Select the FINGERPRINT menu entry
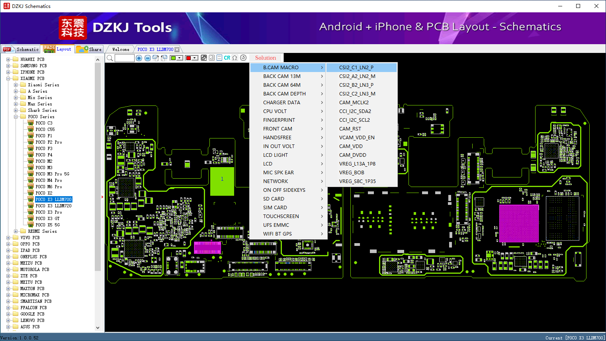Viewport: 606px width, 341px height. click(288, 120)
